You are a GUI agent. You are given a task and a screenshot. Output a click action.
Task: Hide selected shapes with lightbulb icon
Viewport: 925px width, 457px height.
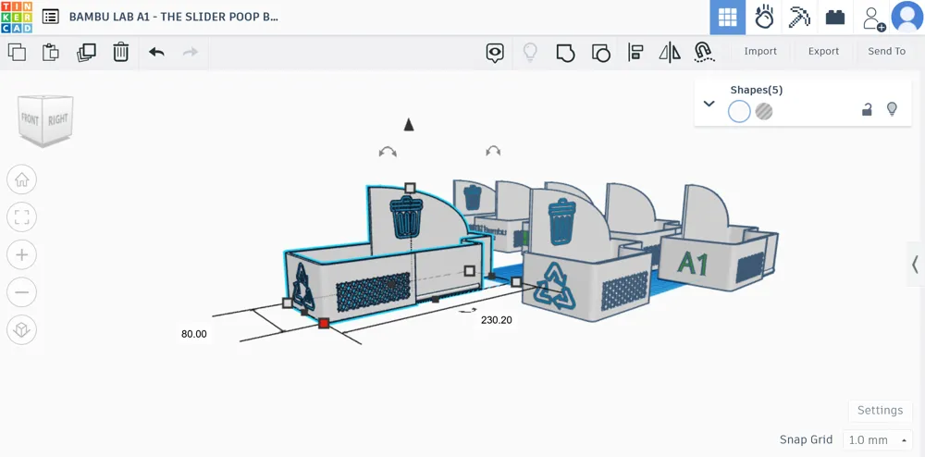coord(892,109)
